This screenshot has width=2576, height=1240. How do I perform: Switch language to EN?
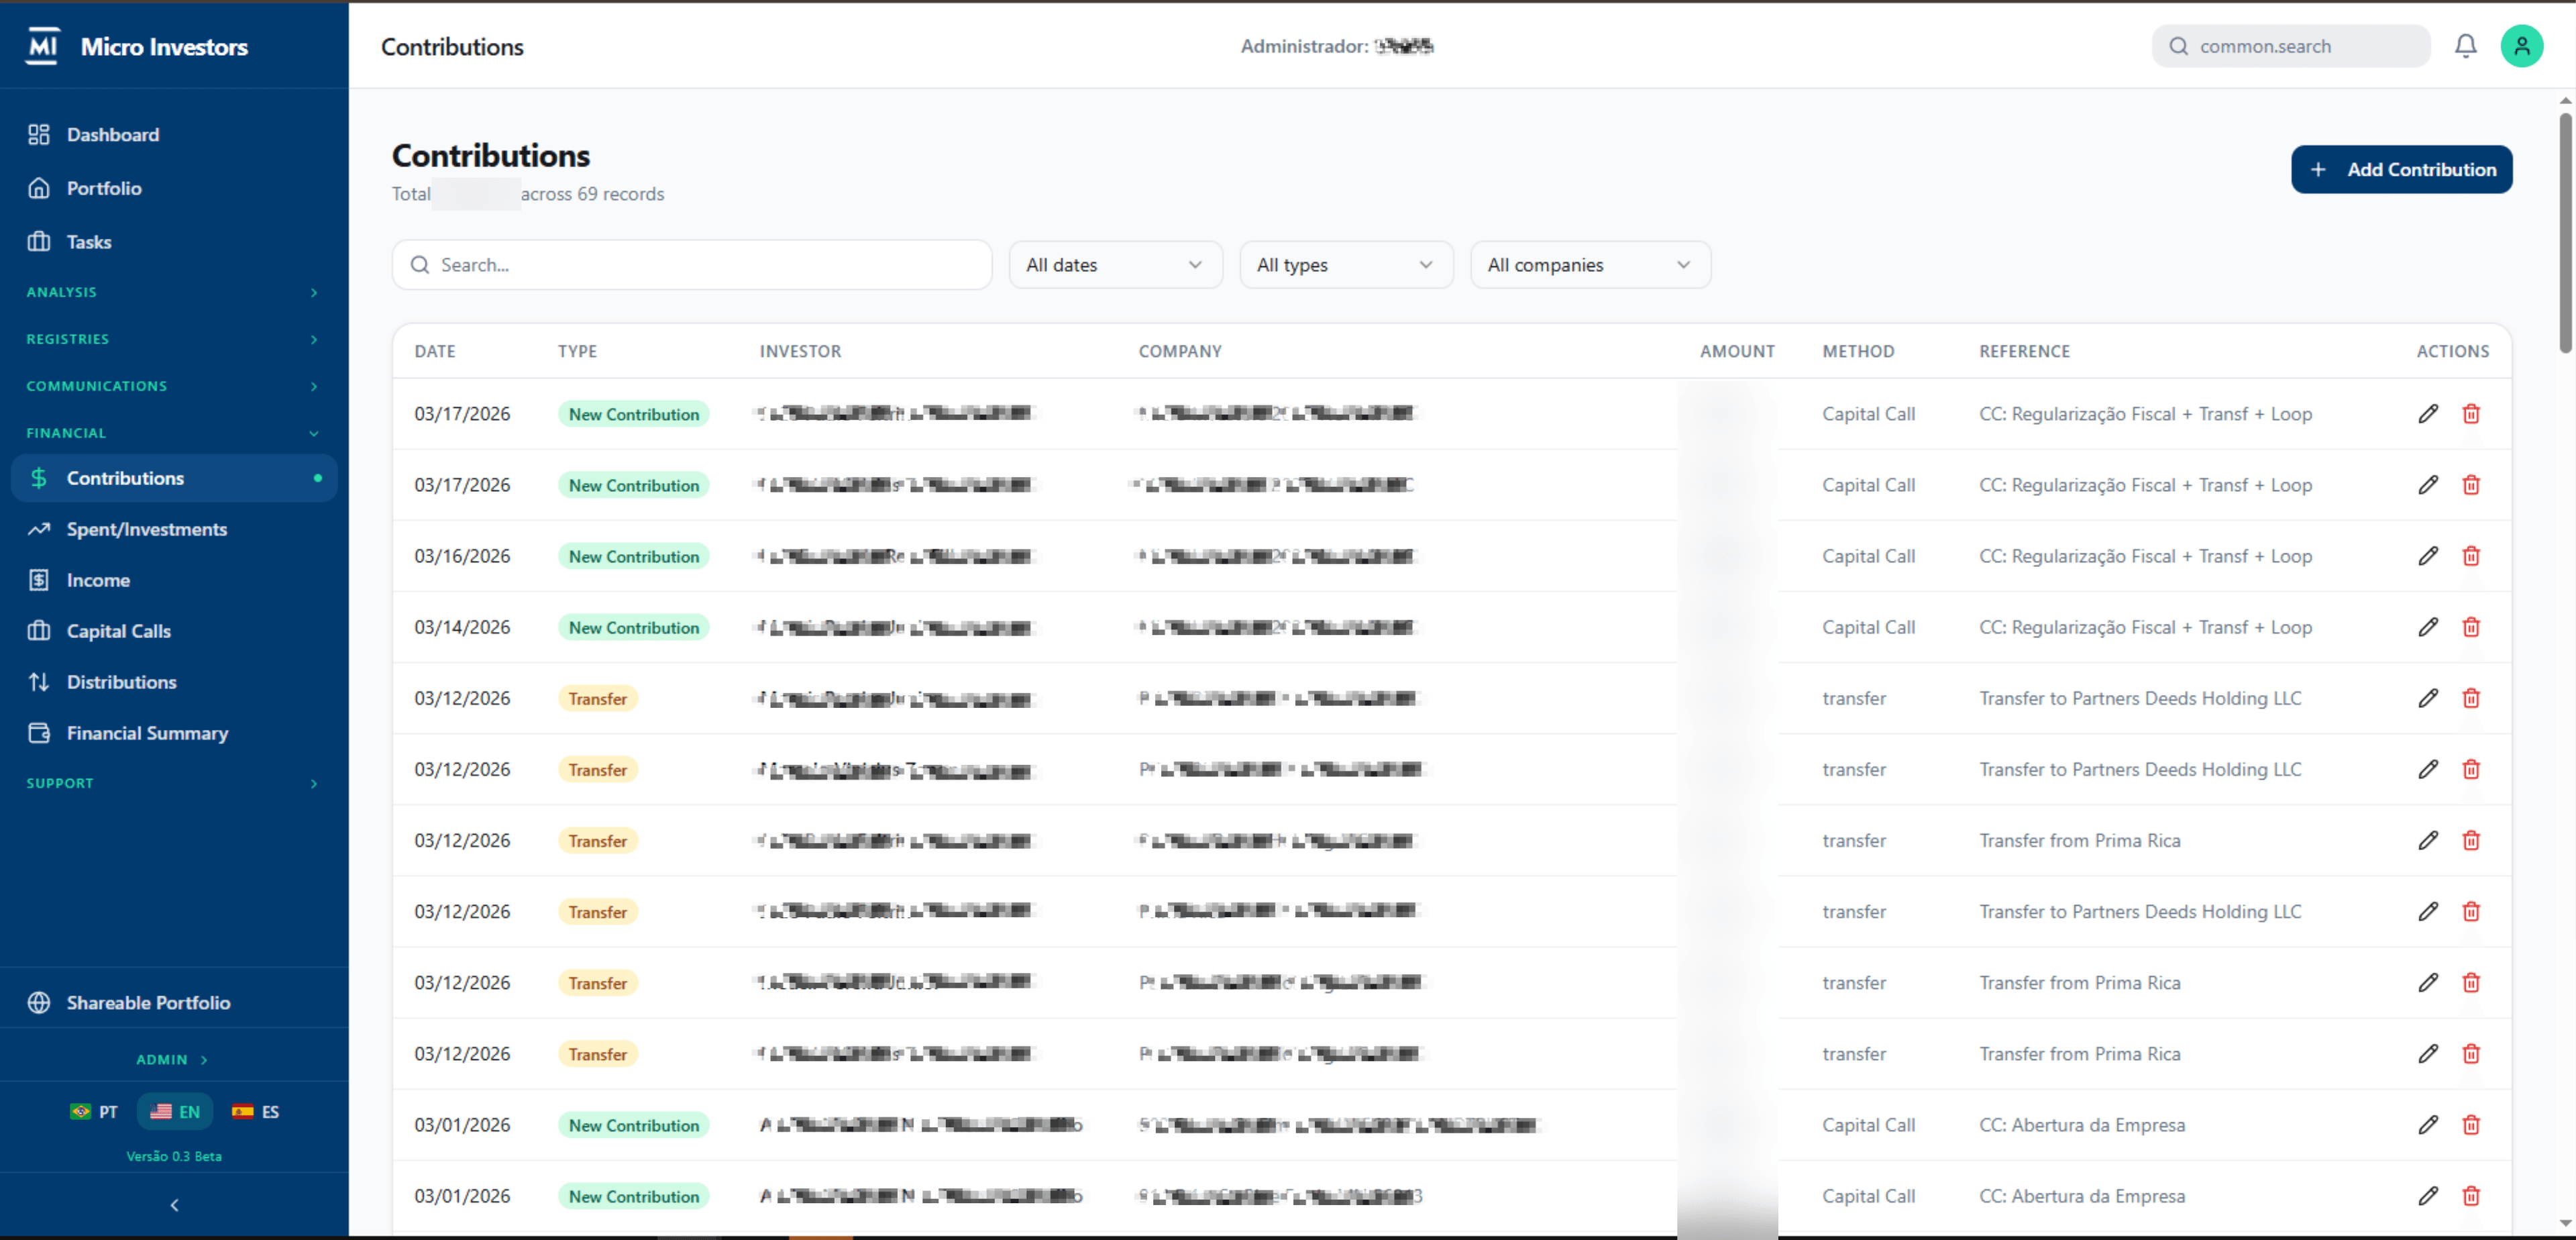[175, 1112]
